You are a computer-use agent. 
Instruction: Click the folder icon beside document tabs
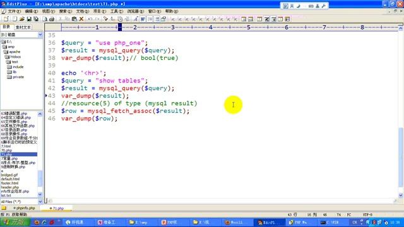coord(4,208)
